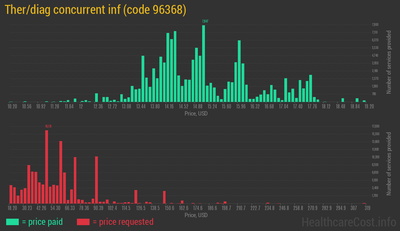
Task: Select the chart title with code 96368
Action: [95, 10]
